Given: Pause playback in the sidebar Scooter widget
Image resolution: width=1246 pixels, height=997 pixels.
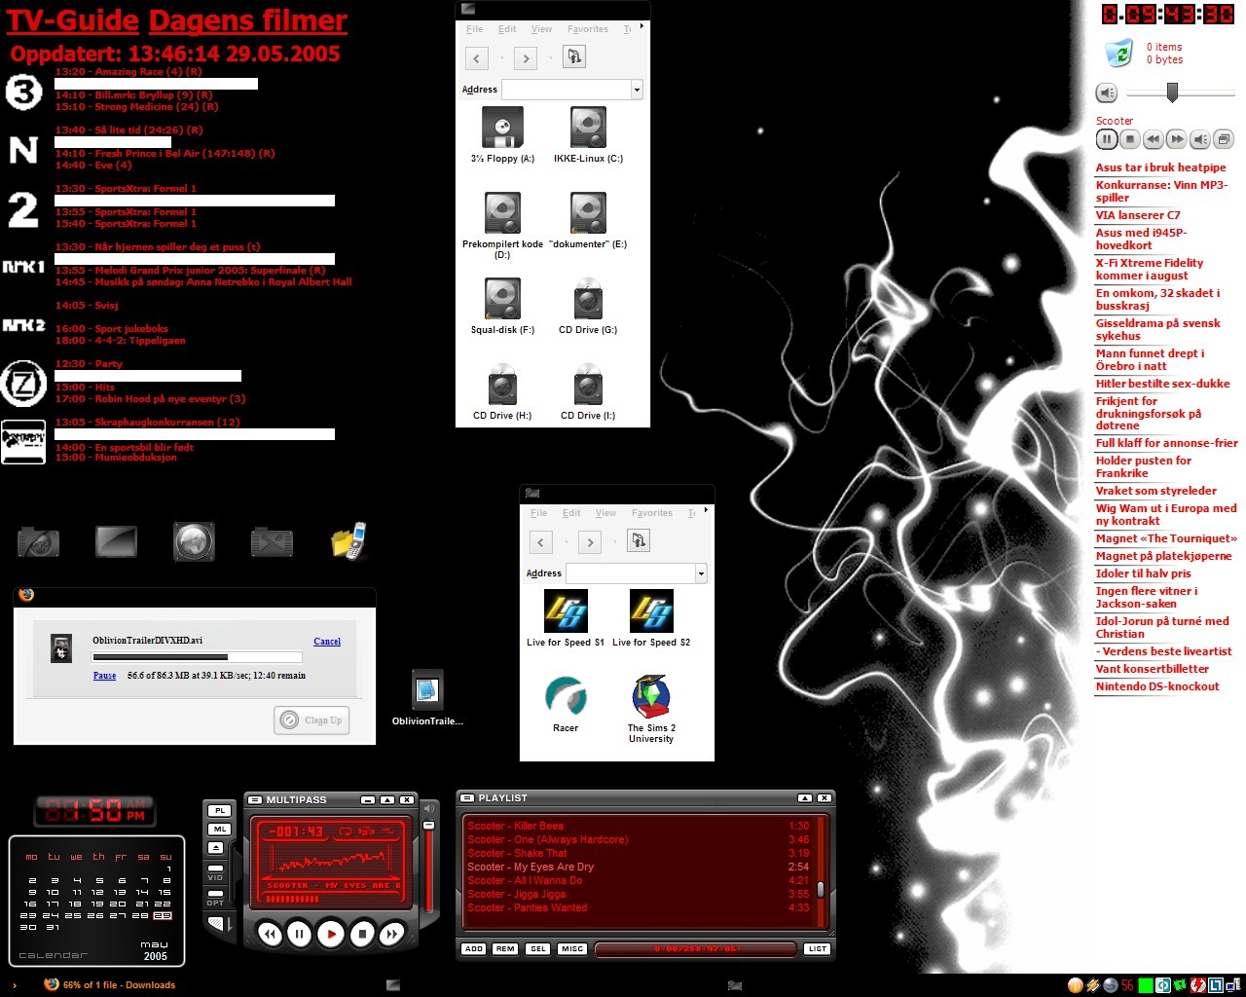Looking at the screenshot, I should click(1107, 139).
